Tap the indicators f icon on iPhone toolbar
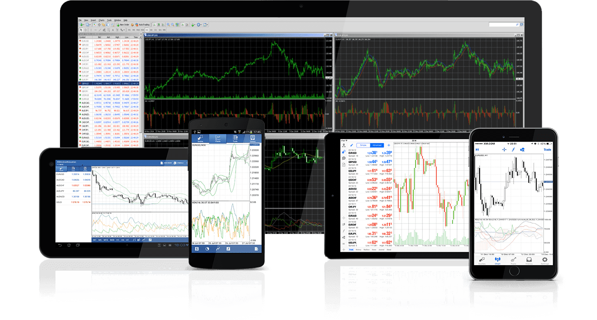The height and width of the screenshot is (320, 597). point(513,150)
